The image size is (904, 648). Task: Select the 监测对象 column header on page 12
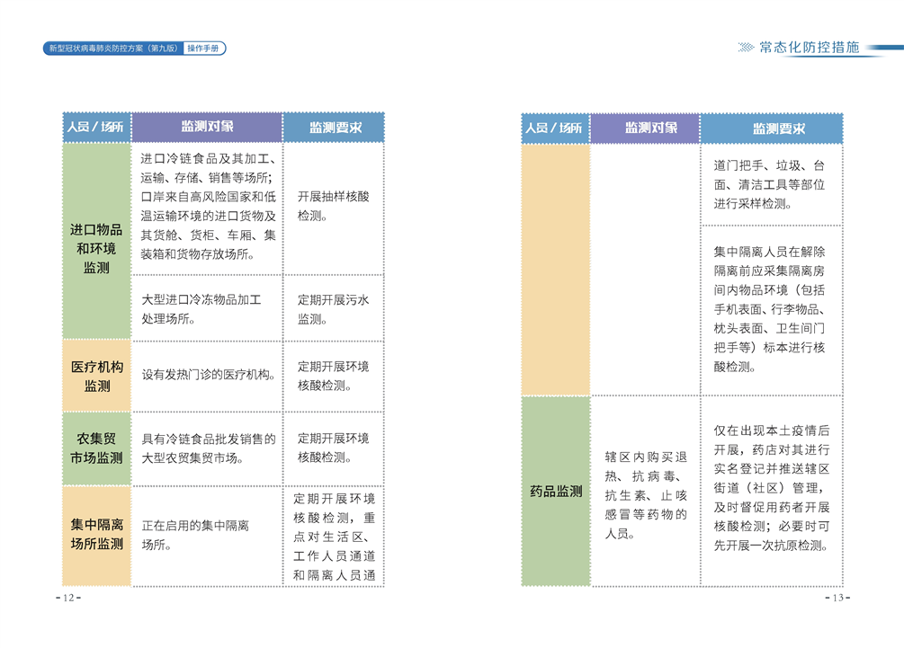pos(207,128)
